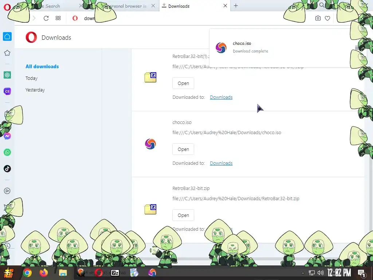The width and height of the screenshot is (373, 280).
Task: Click the choco.iso file icon in list
Action: (x=150, y=144)
